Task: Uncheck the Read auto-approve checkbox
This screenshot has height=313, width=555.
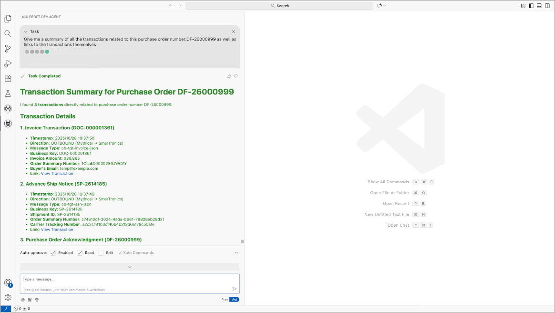Action: coord(80,253)
